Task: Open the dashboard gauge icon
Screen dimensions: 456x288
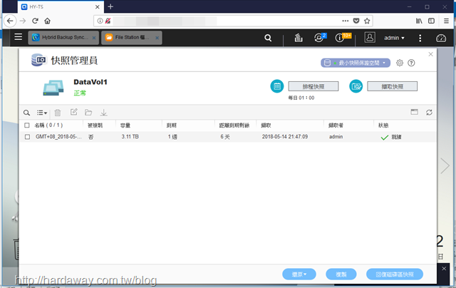Action: tap(441, 38)
